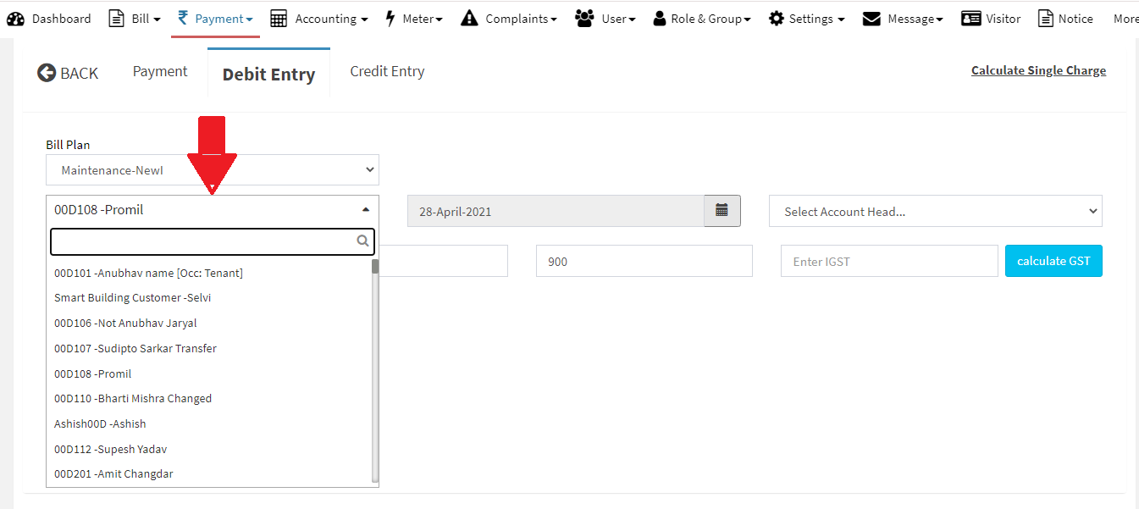Screen dimensions: 1139x509
Task: Click the search magnifier icon in dropdown
Action: click(x=362, y=241)
